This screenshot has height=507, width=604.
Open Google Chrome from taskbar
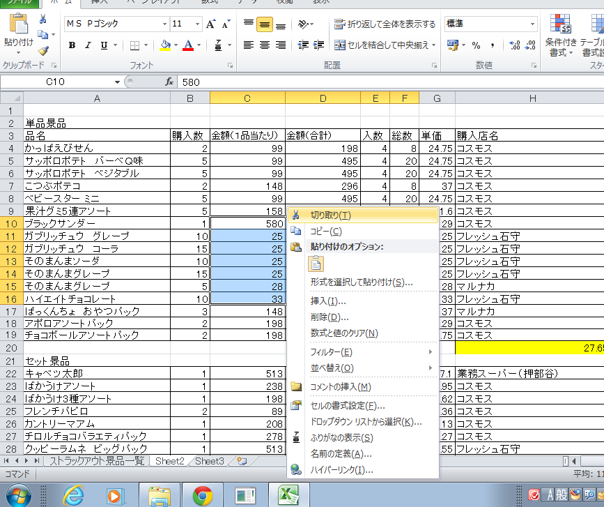(x=203, y=495)
